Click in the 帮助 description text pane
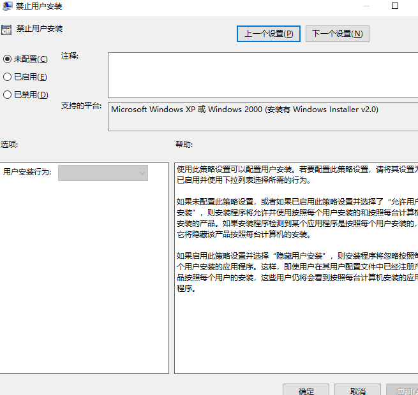418x395 pixels. pos(296,319)
